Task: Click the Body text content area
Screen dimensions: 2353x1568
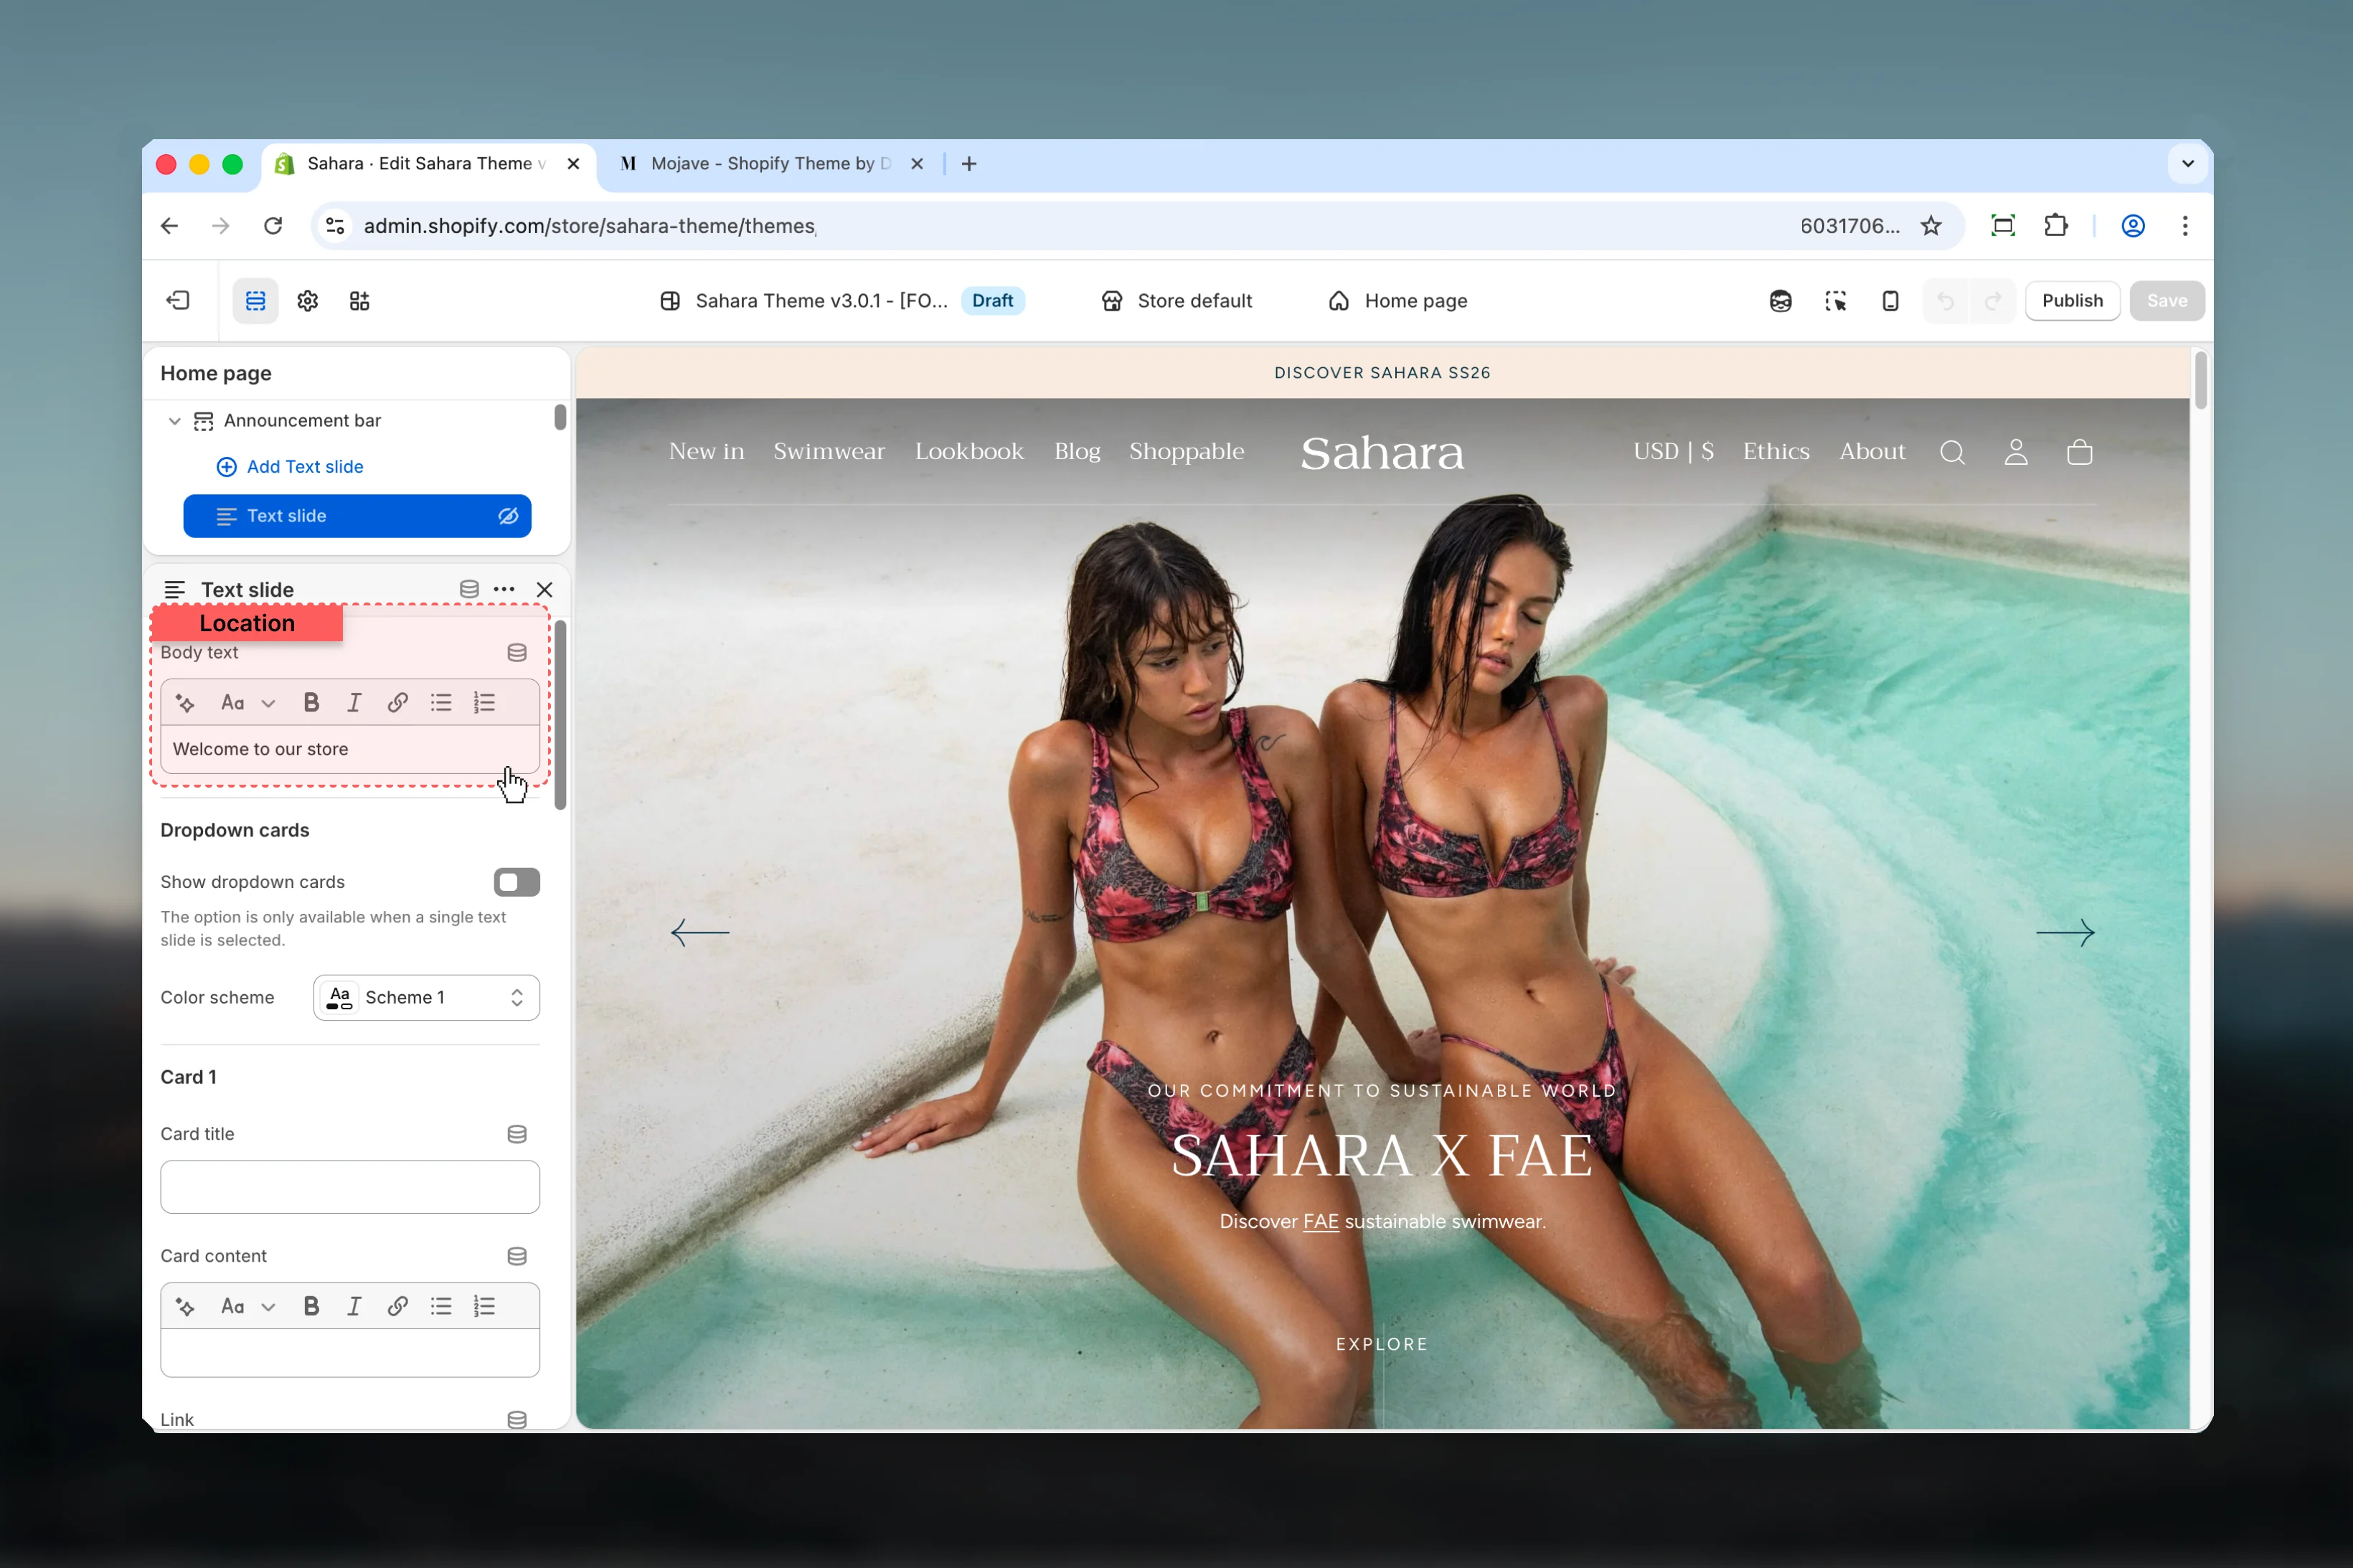Action: [350, 750]
